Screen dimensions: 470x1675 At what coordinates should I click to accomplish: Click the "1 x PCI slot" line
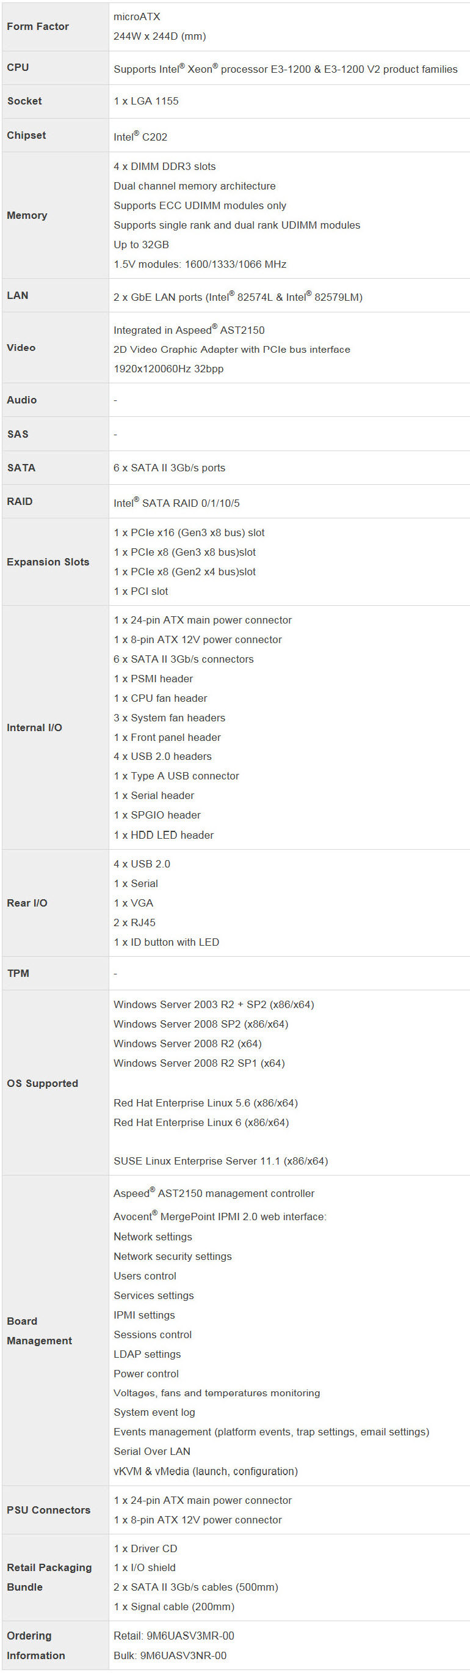pyautogui.click(x=141, y=591)
